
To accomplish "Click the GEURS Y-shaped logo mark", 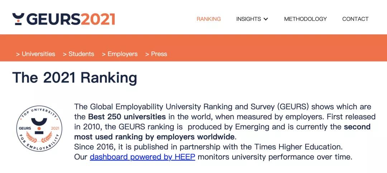I will point(18,19).
